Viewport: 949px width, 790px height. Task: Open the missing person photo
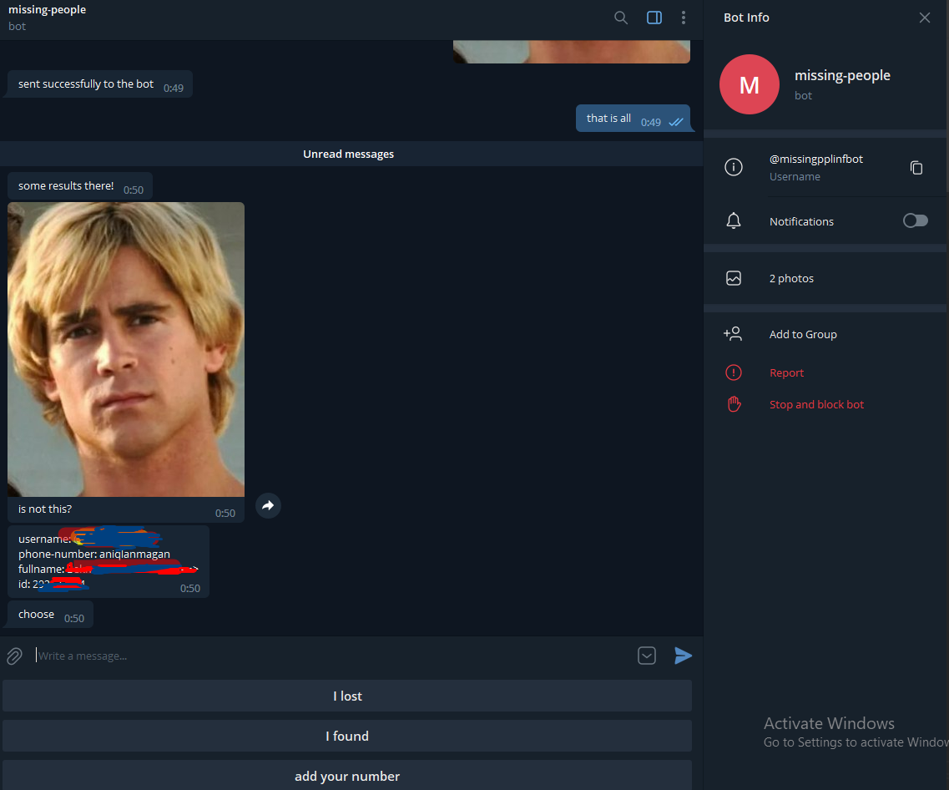[x=125, y=348]
